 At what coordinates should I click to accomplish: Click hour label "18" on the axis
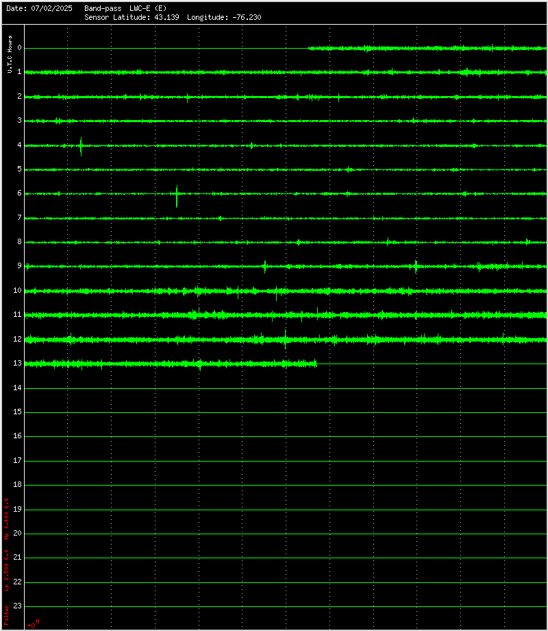click(17, 484)
